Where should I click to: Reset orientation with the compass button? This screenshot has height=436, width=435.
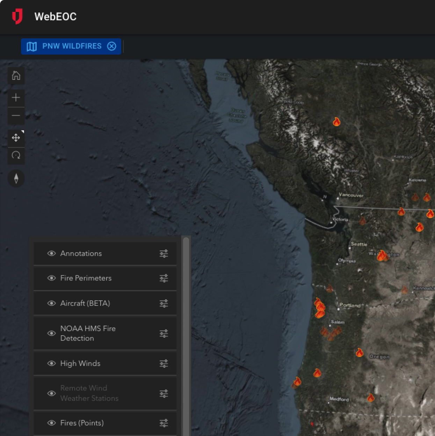click(16, 179)
